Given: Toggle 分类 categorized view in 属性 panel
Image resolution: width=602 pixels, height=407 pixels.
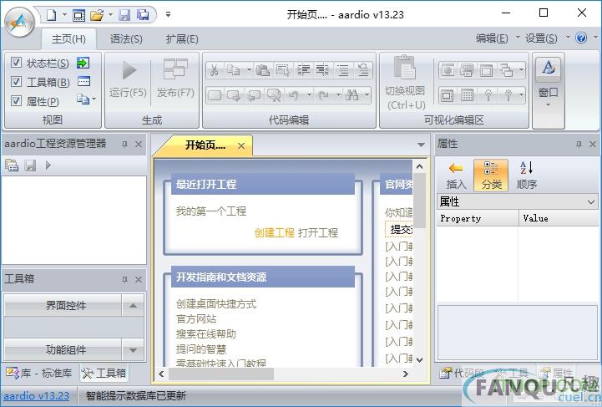Looking at the screenshot, I should tap(491, 176).
